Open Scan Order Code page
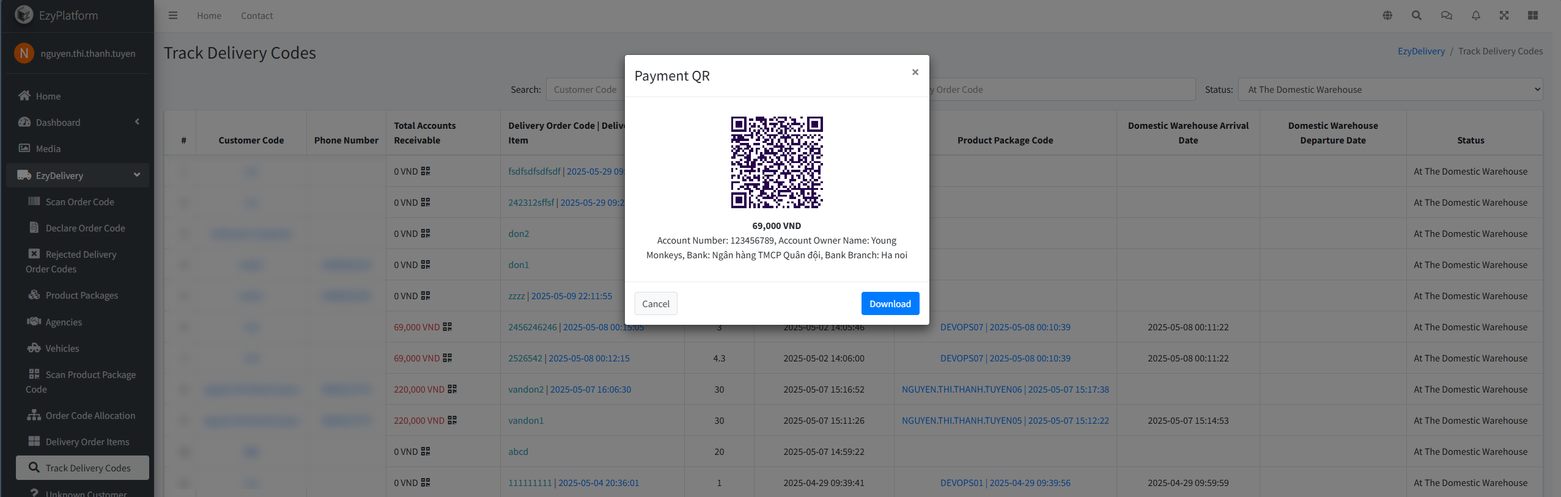The image size is (1561, 497). pyautogui.click(x=83, y=201)
